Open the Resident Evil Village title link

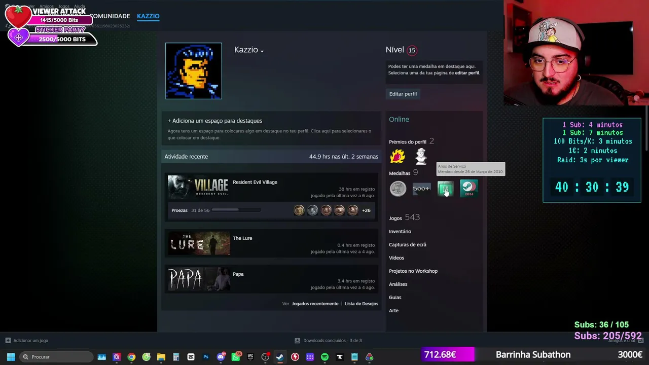[255, 182]
